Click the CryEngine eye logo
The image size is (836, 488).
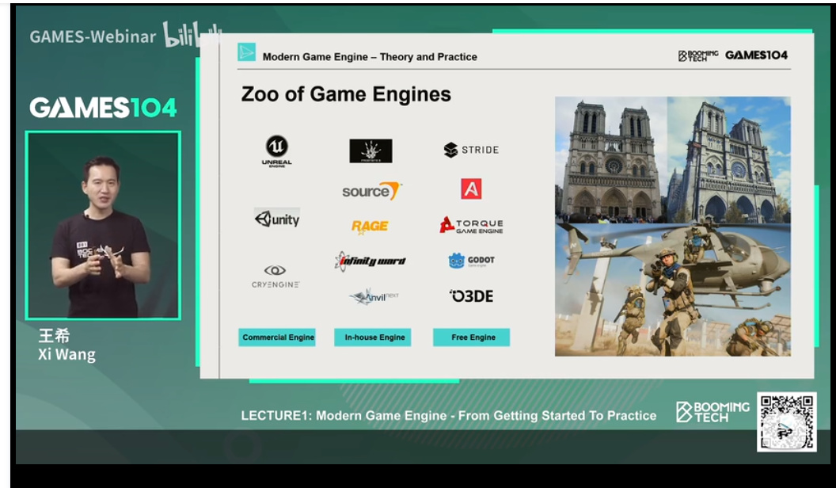(x=275, y=270)
